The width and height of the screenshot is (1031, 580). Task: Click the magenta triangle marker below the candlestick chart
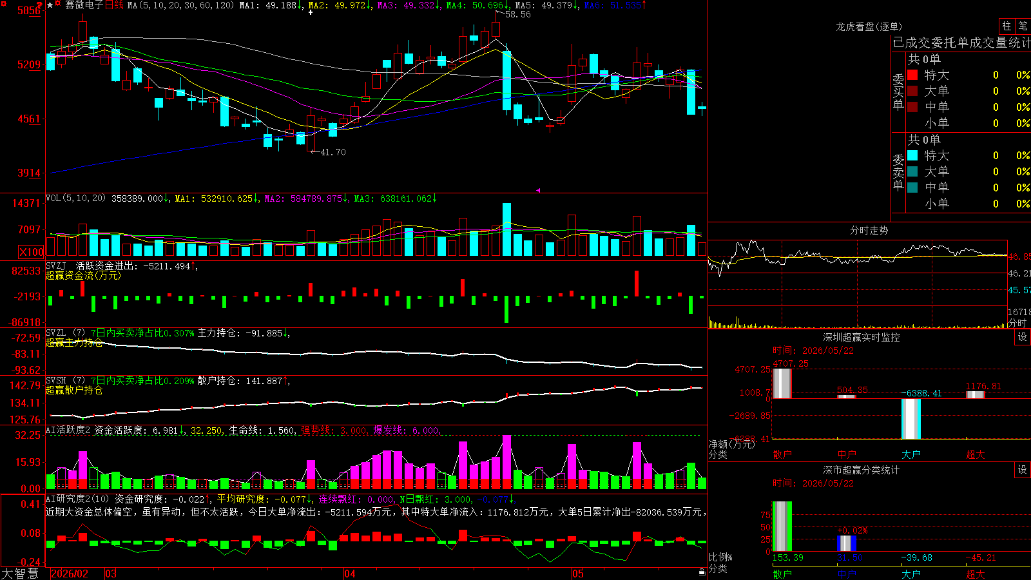538,190
